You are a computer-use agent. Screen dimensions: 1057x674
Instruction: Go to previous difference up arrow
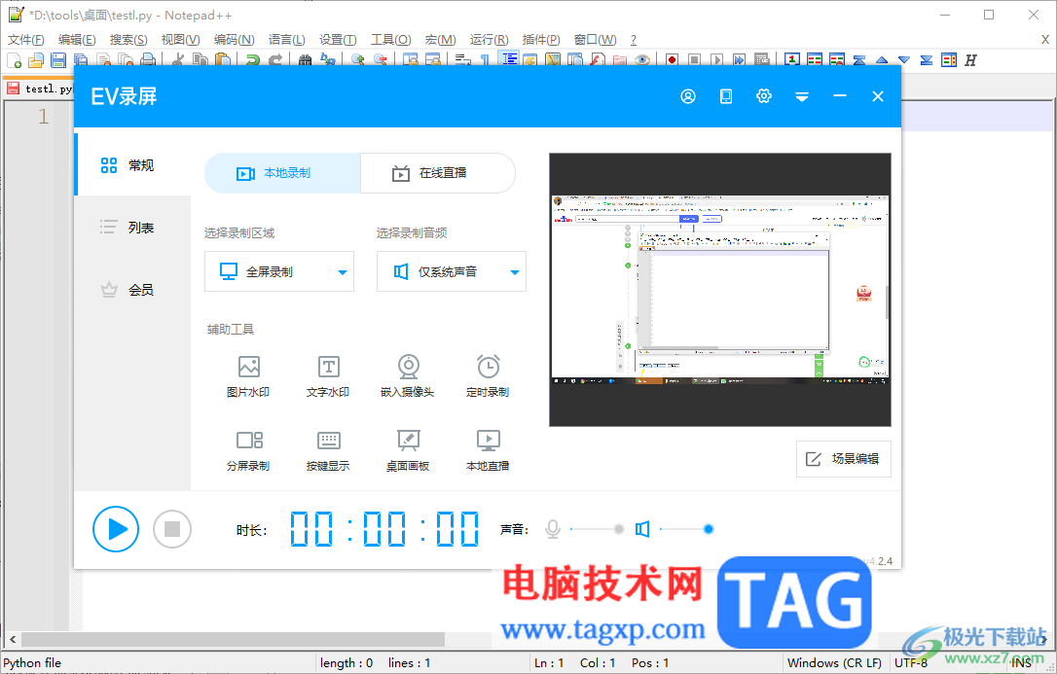(x=882, y=60)
